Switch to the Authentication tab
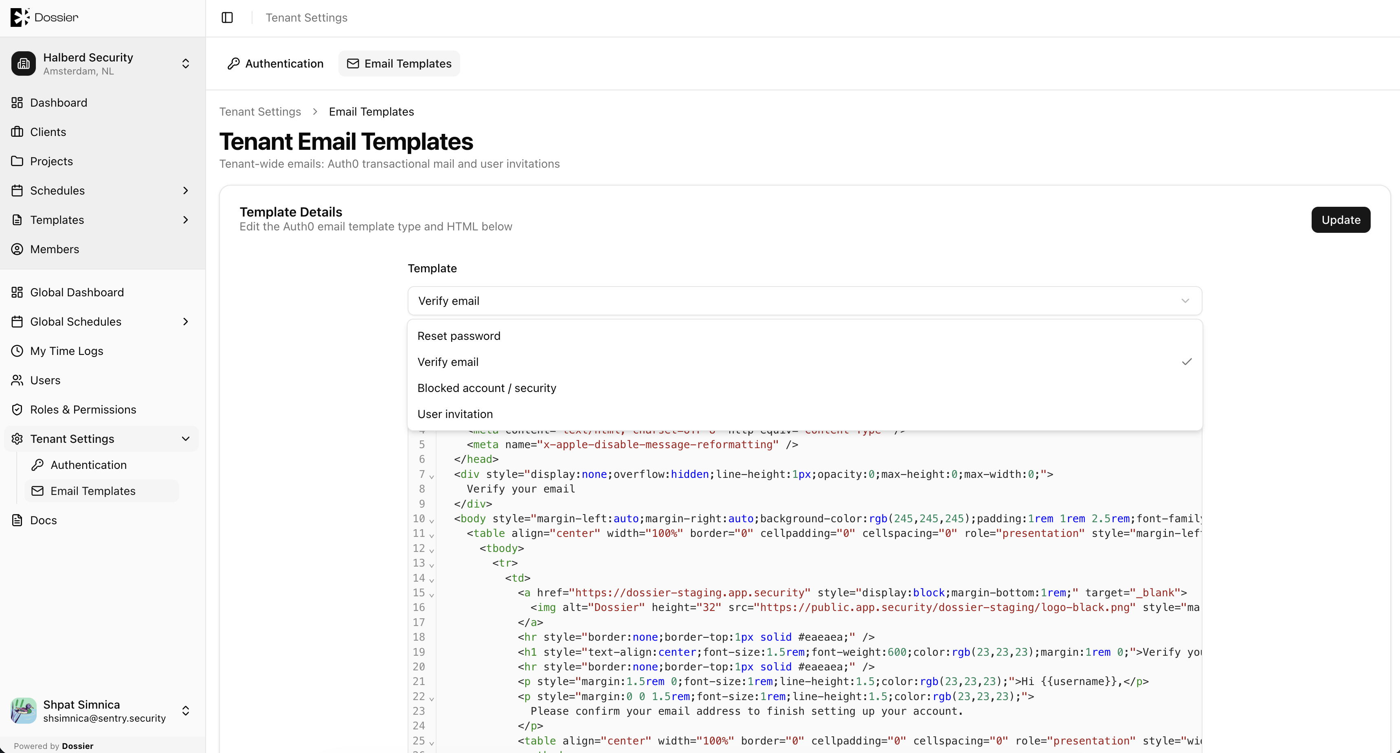1400x753 pixels. click(x=276, y=63)
